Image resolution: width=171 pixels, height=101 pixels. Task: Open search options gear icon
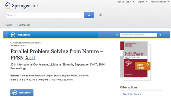tap(101, 15)
